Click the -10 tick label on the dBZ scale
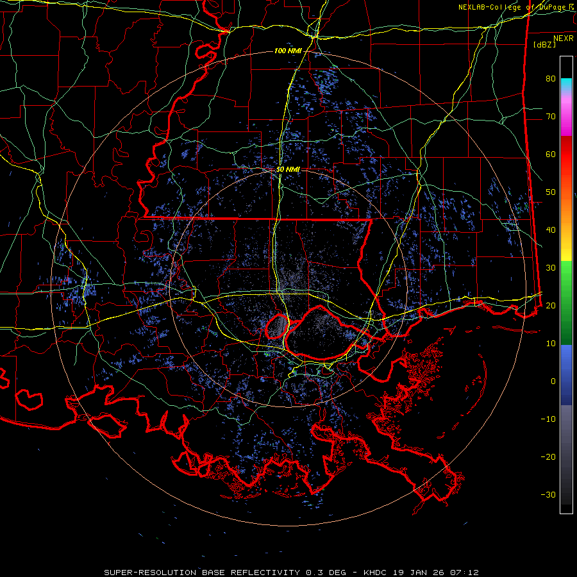This screenshot has width=577, height=577. coord(548,419)
